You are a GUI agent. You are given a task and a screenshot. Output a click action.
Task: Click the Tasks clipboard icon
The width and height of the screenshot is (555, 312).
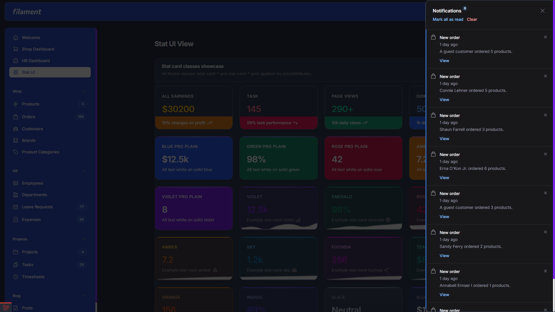pyautogui.click(x=16, y=265)
